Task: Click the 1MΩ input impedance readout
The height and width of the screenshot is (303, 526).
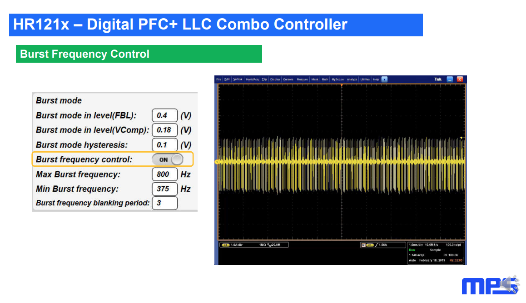Action: [x=263, y=245]
